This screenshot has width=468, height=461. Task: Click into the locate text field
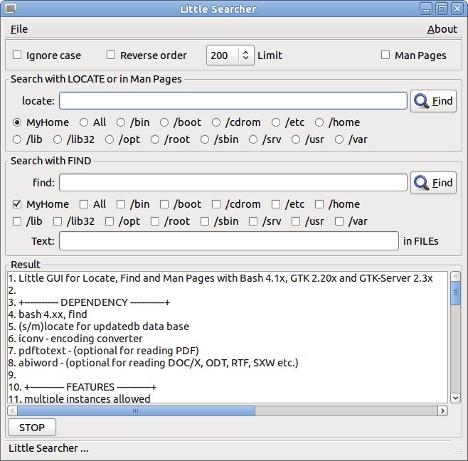coord(233,101)
